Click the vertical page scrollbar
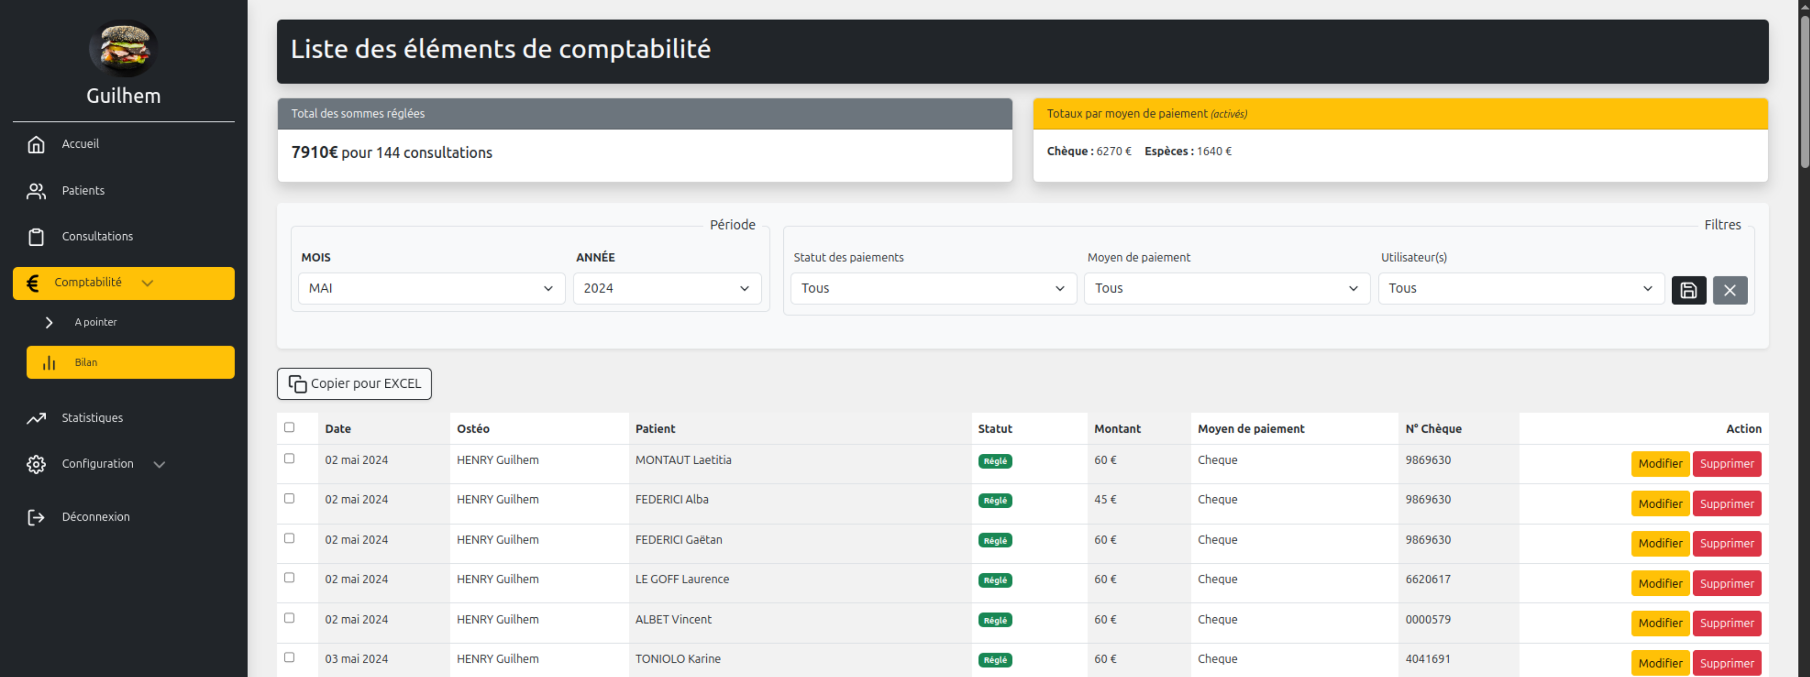 (1804, 91)
